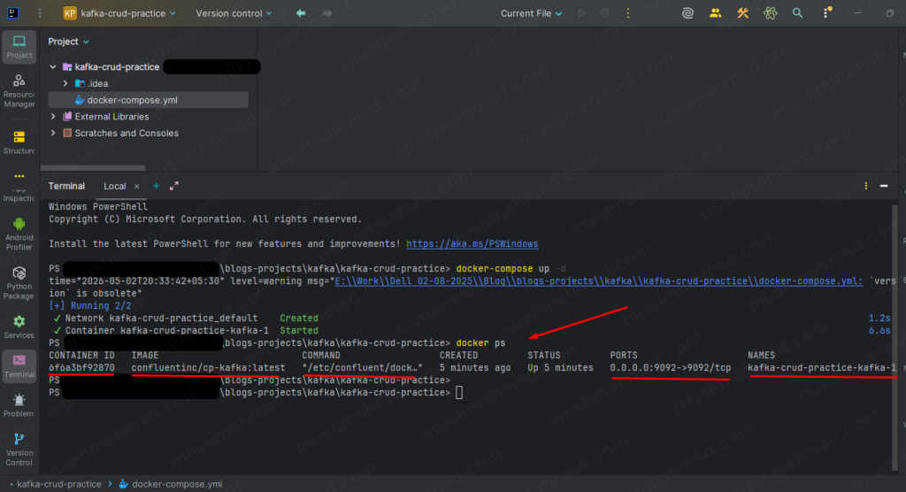
Task: Close the Local terminal tab
Action: click(137, 186)
